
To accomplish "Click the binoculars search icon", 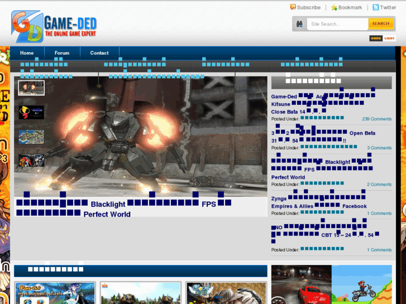I will 299,24.
